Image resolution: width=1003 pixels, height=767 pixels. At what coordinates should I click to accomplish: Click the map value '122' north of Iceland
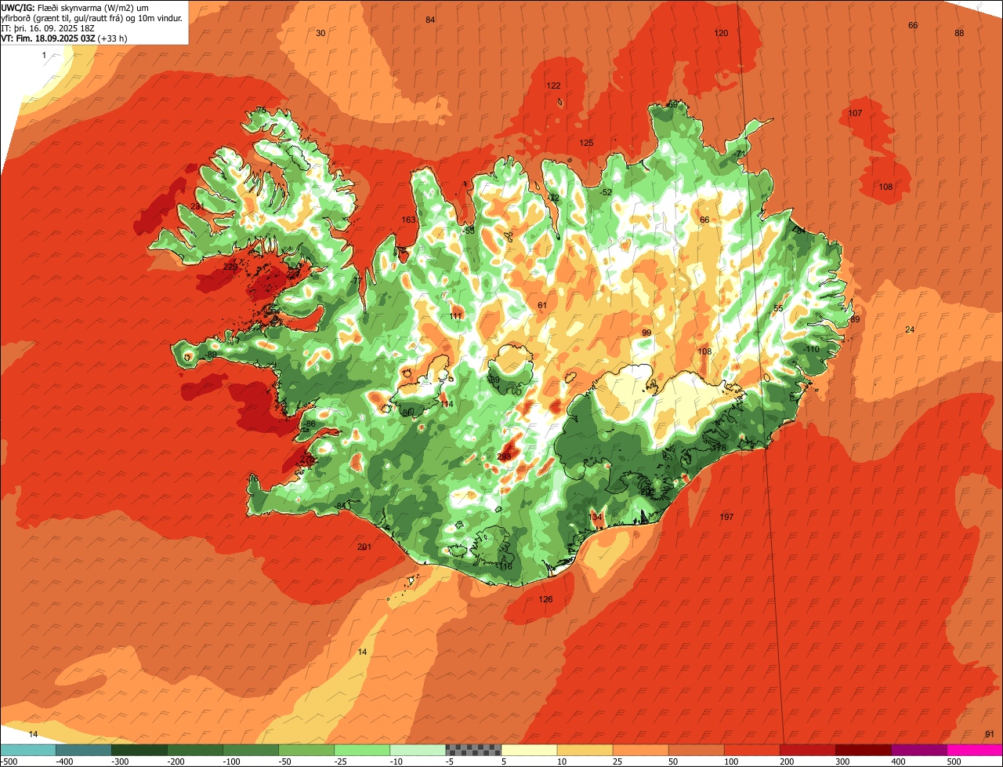[553, 85]
